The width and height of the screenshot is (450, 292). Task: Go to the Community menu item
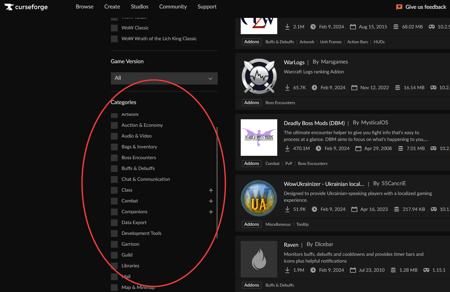[173, 7]
